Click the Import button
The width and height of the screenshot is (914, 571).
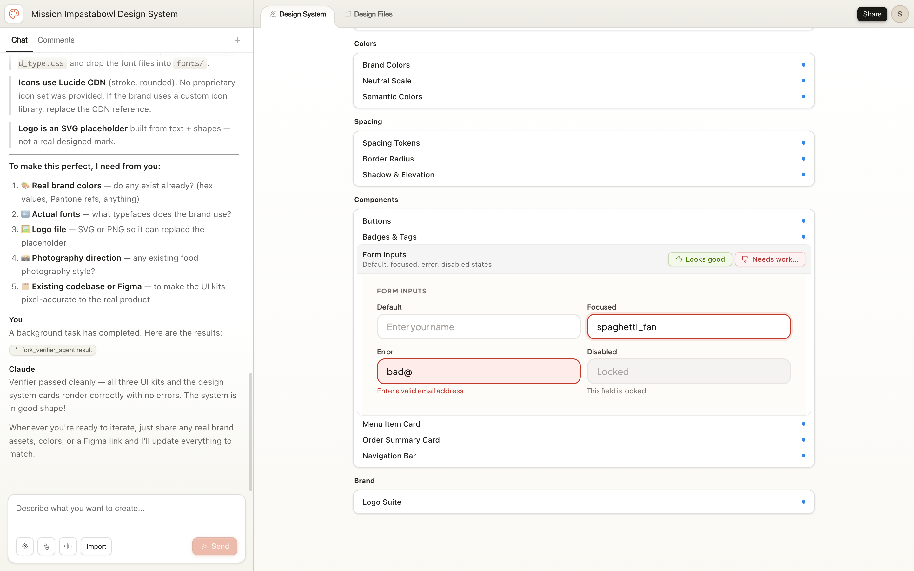(96, 546)
